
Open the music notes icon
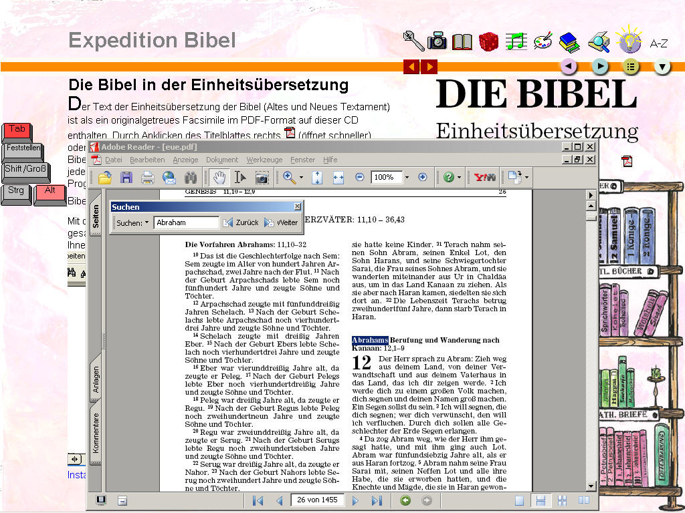[516, 41]
